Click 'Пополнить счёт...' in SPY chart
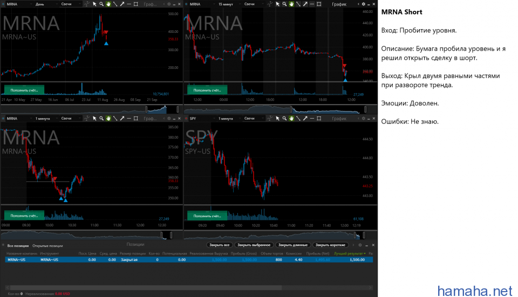This screenshot has width=518, height=297. pos(207,216)
